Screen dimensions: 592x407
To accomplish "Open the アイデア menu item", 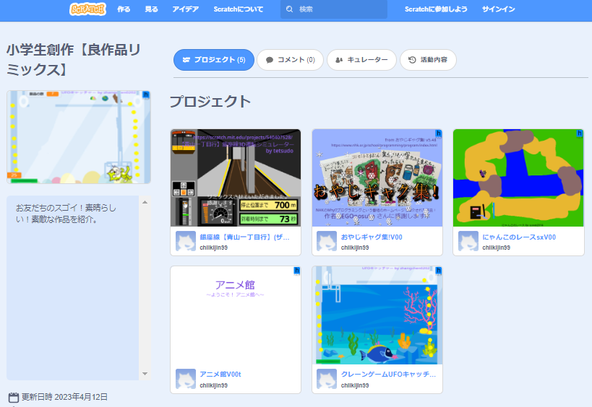I will tap(186, 9).
